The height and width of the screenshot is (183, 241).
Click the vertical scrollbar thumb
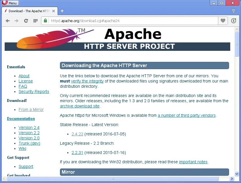tap(237, 44)
